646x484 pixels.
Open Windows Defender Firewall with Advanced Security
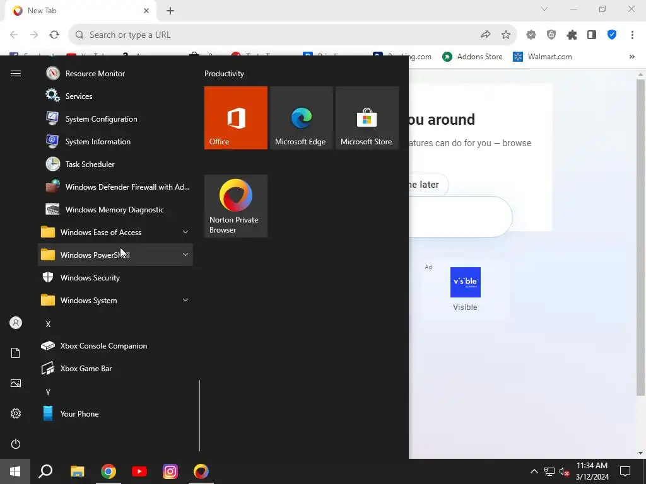115,187
